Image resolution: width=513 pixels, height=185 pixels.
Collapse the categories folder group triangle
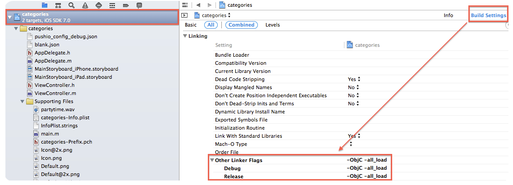pos(16,29)
